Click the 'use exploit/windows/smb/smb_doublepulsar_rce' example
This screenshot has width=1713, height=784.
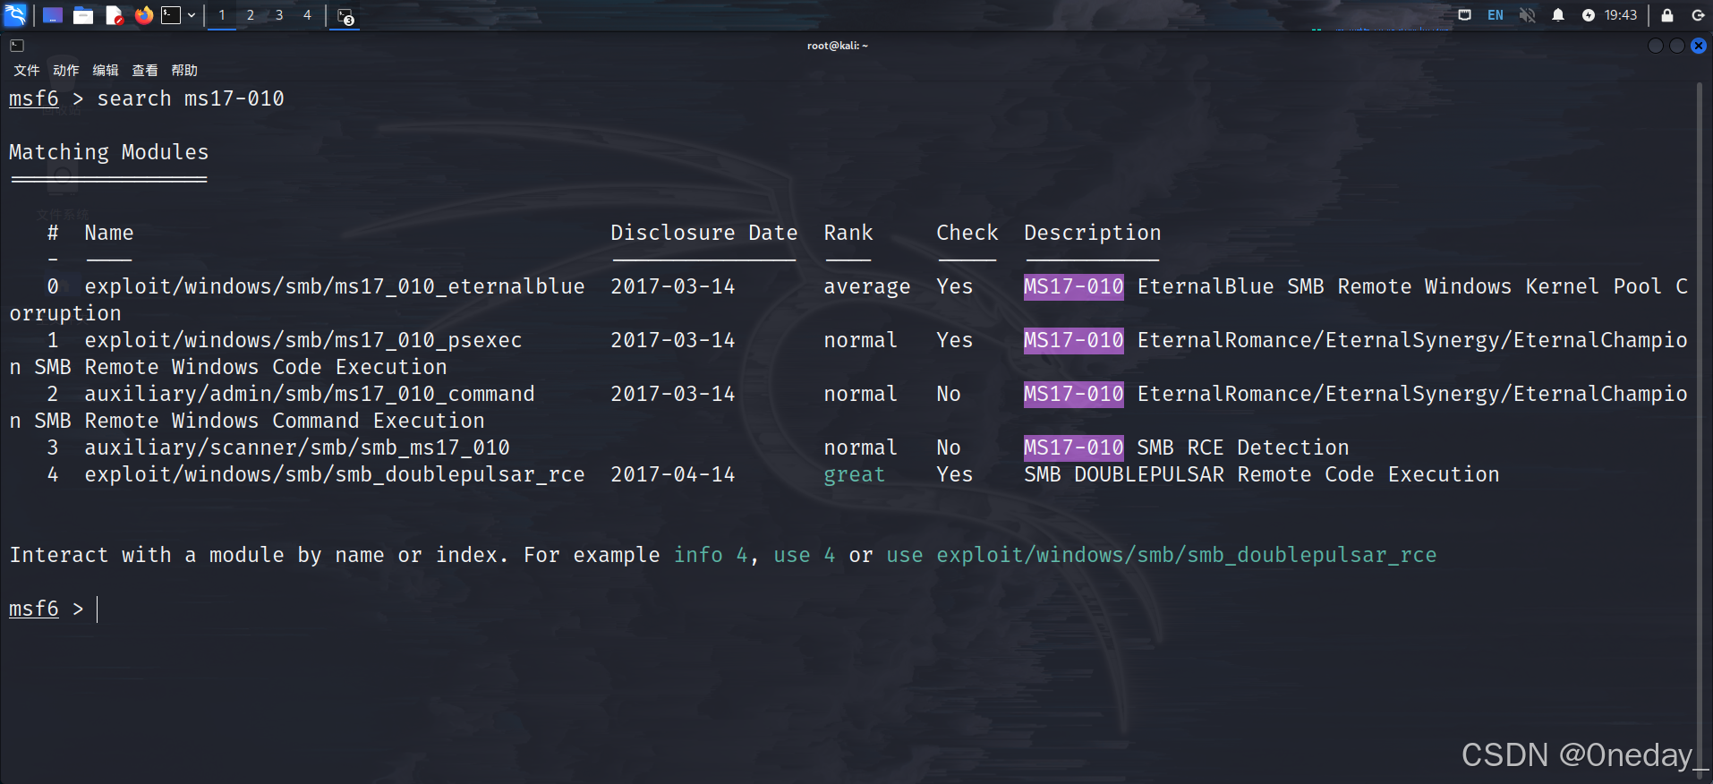[1162, 555]
